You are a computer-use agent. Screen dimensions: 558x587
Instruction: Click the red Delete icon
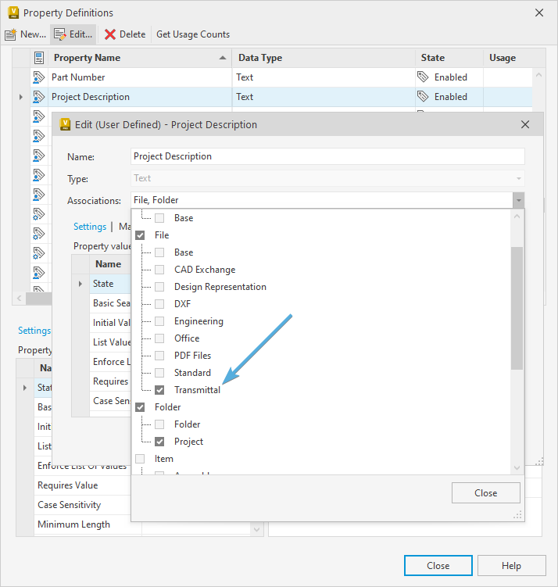pyautogui.click(x=110, y=34)
